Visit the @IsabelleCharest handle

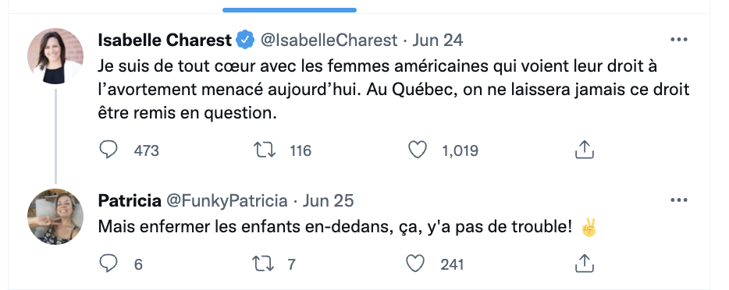click(329, 41)
